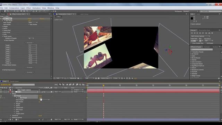
Task: Hide the Sure Target Camera layer
Action: pyautogui.click(x=1, y=90)
